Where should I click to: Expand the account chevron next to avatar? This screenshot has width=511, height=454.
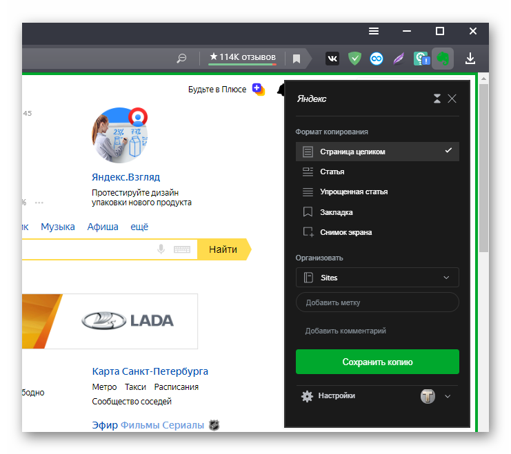tap(448, 396)
